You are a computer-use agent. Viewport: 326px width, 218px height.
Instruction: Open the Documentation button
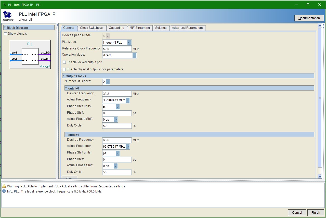click(309, 18)
